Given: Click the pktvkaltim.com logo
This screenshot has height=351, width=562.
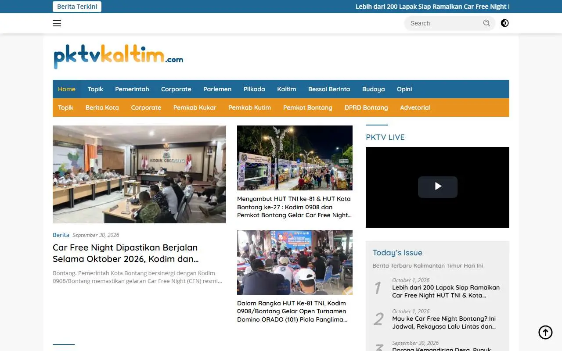Looking at the screenshot, I should point(118,57).
